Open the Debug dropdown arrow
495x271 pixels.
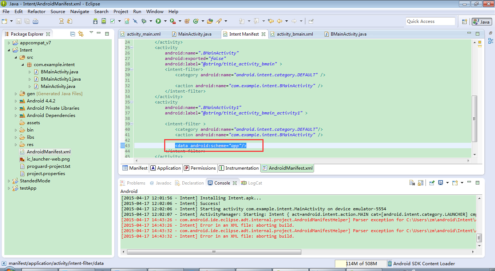[151, 21]
